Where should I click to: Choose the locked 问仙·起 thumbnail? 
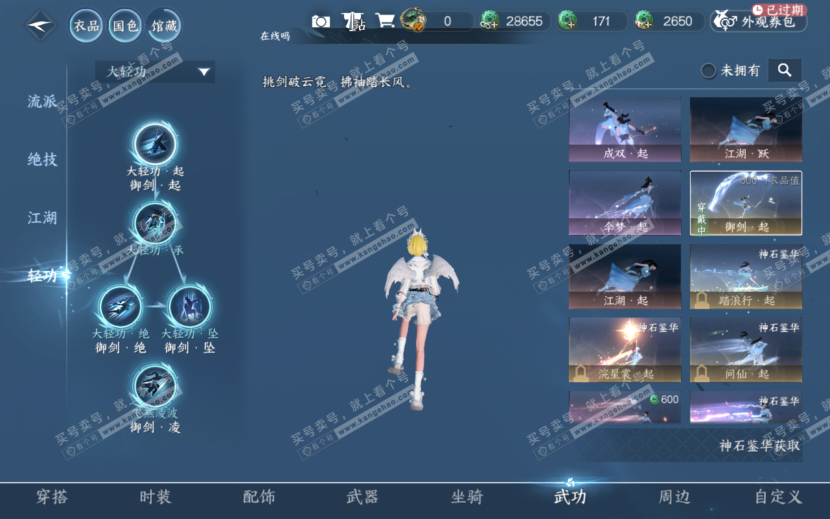[746, 350]
